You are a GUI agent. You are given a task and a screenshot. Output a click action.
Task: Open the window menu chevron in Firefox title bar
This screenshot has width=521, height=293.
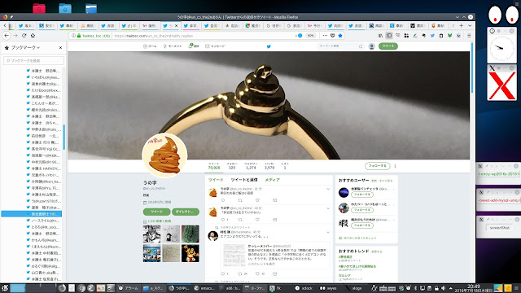[x=458, y=17]
